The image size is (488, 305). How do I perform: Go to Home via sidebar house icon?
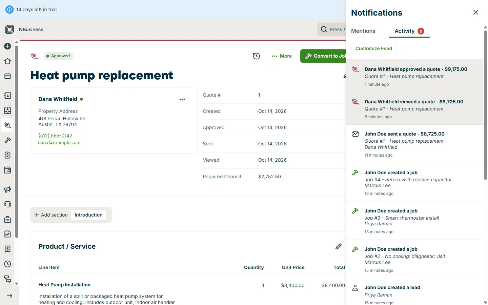click(7, 61)
